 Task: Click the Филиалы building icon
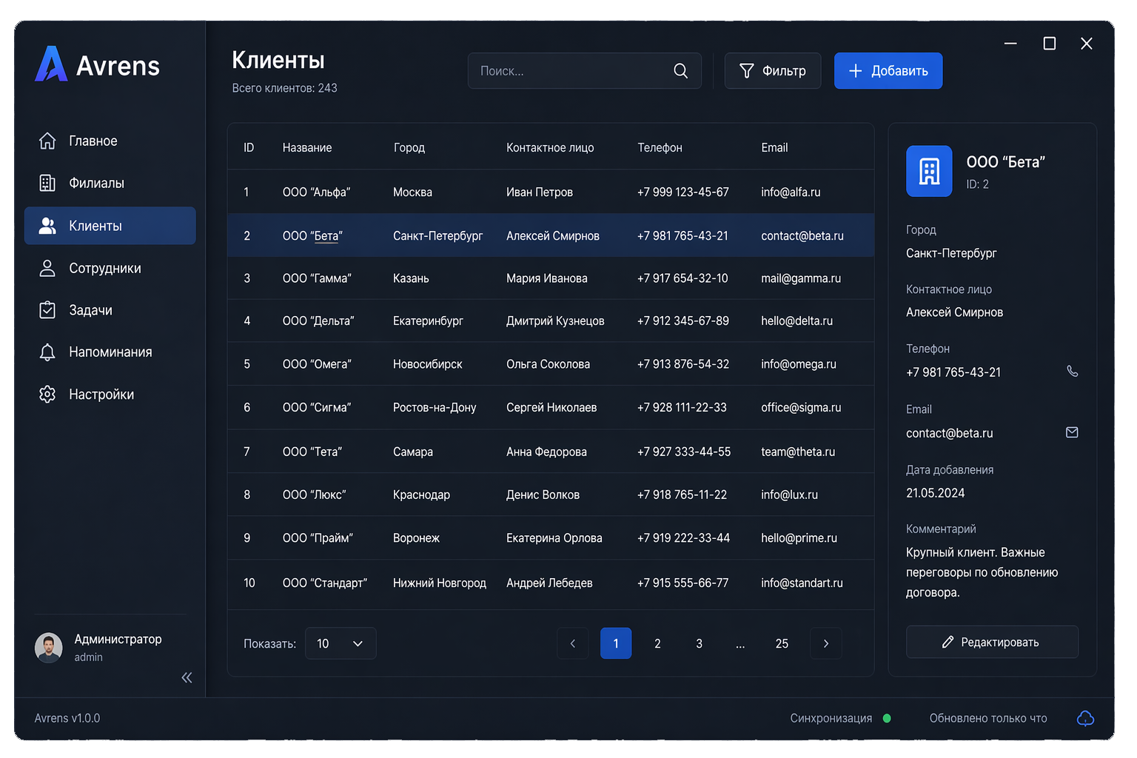[x=47, y=183]
